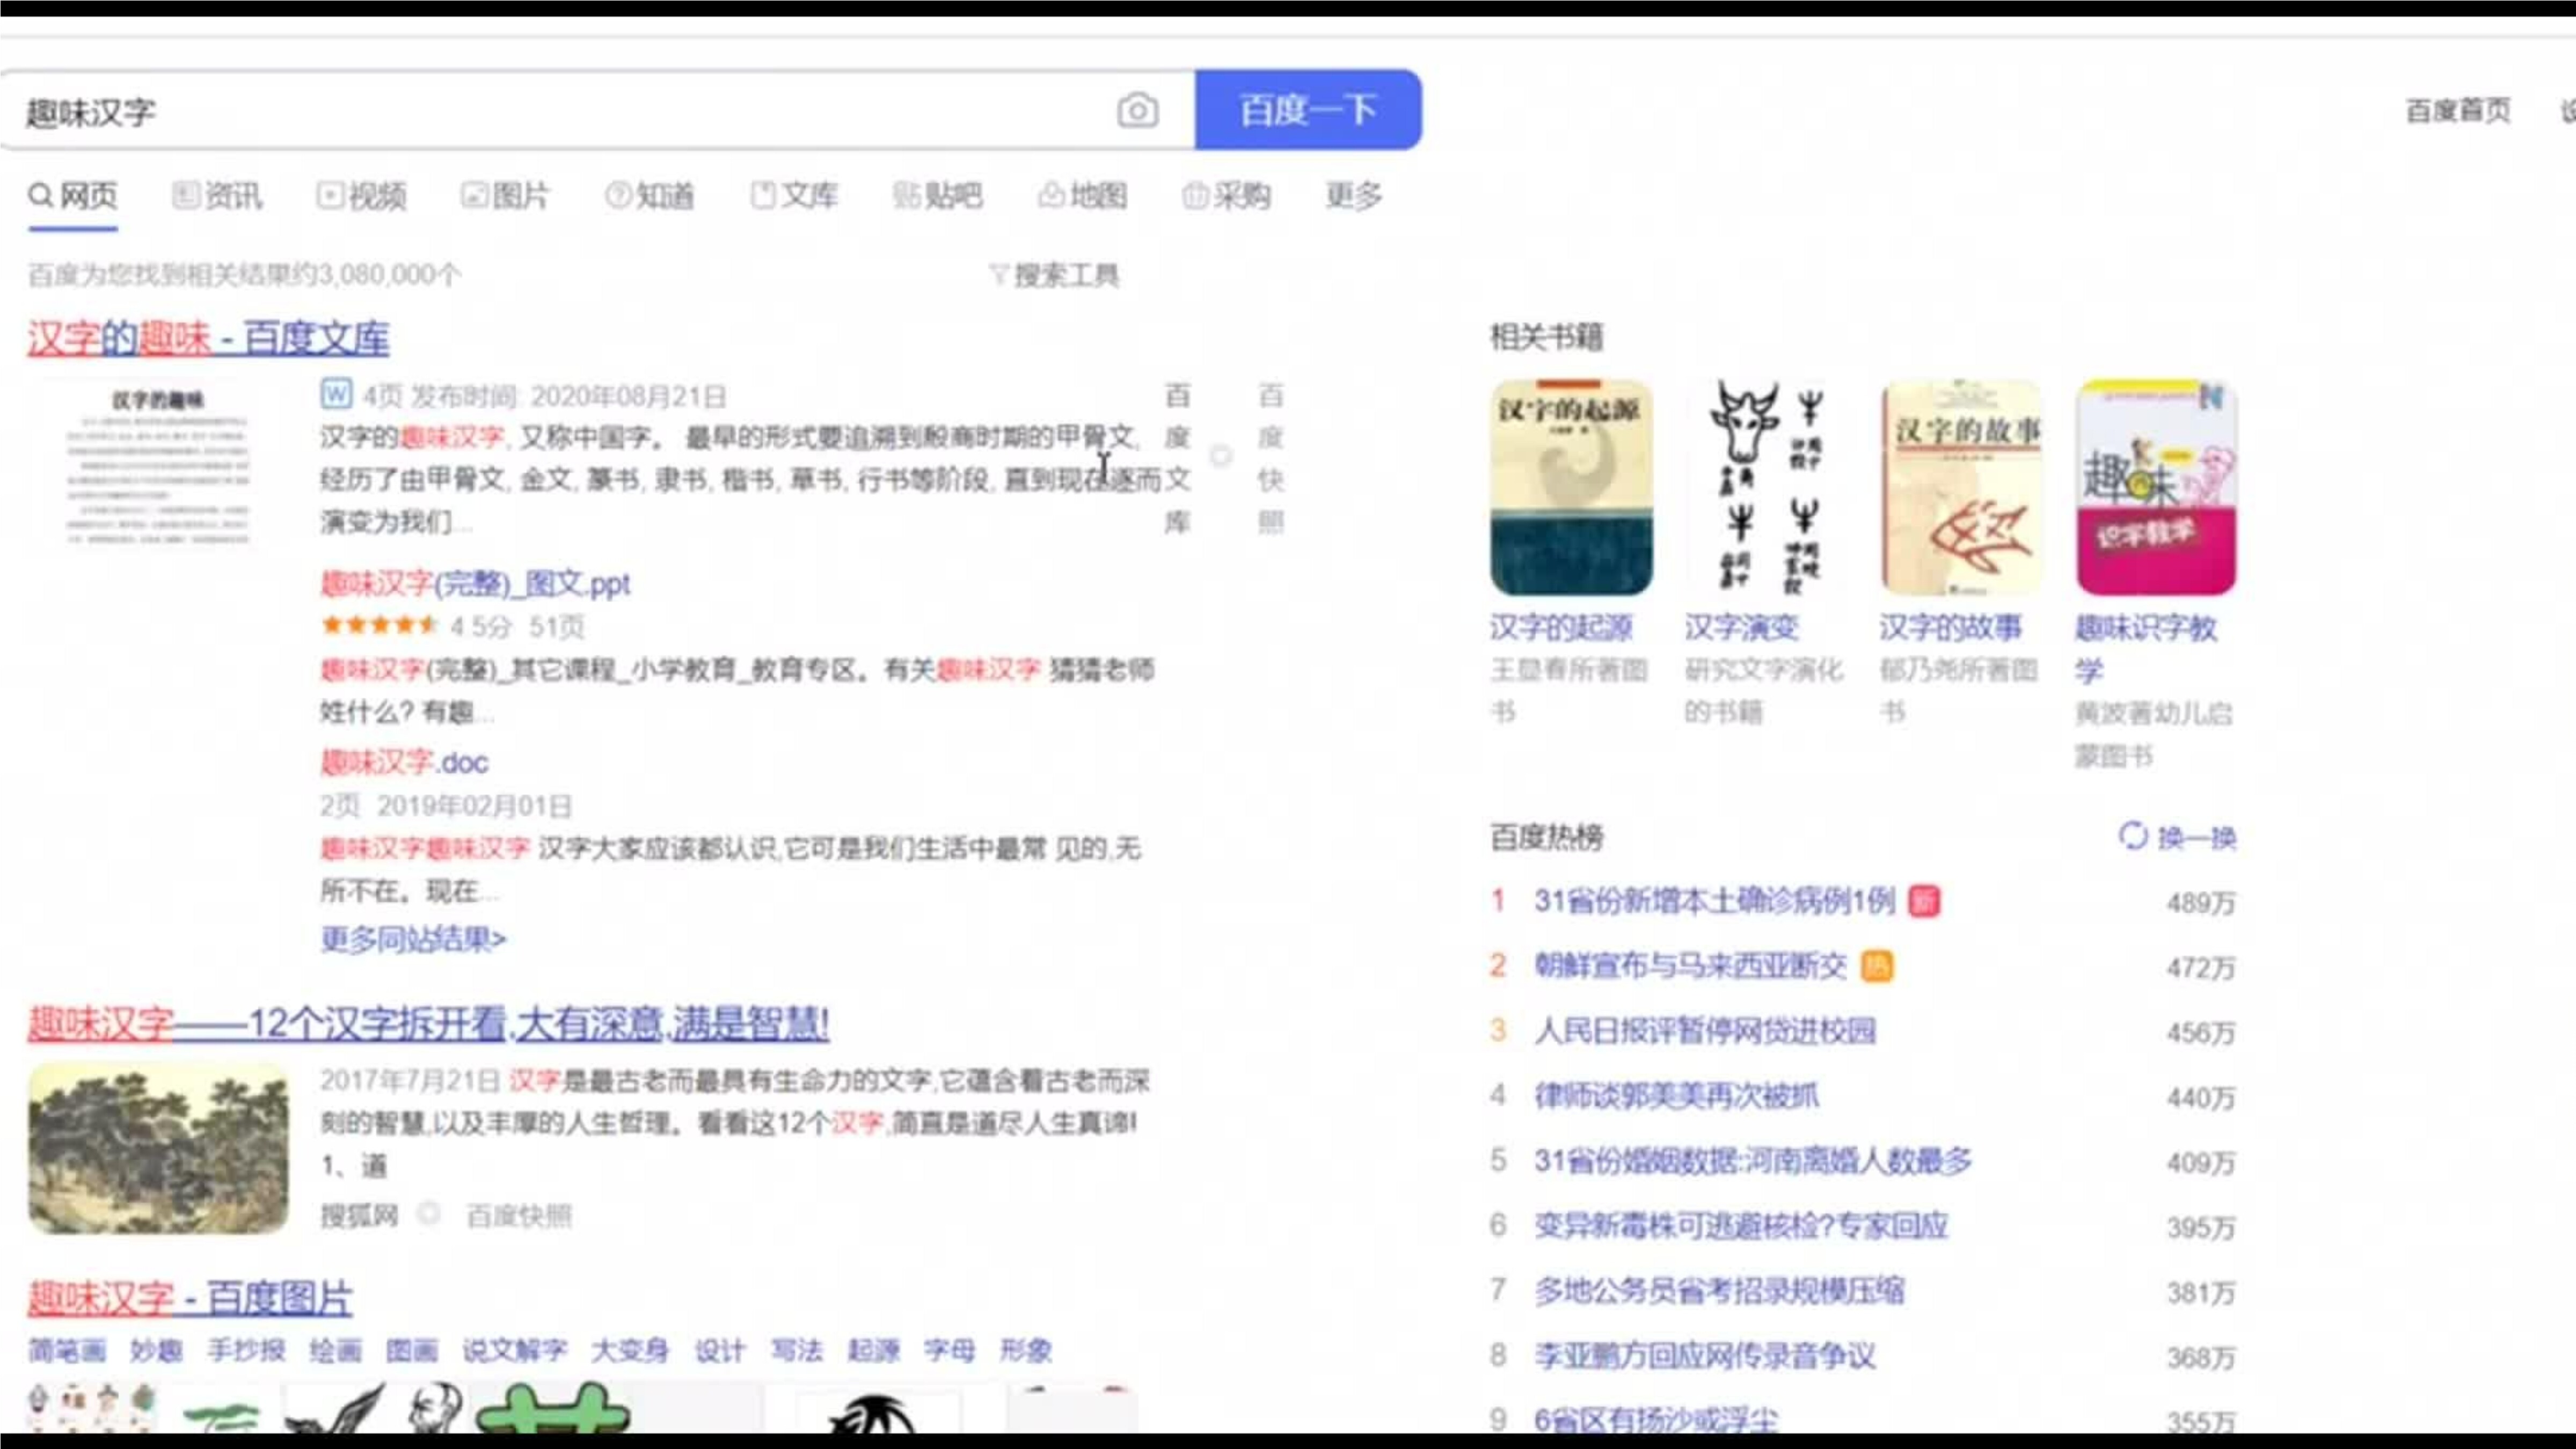Open the 地图 tab
Image resolution: width=2576 pixels, height=1449 pixels.
[1082, 196]
